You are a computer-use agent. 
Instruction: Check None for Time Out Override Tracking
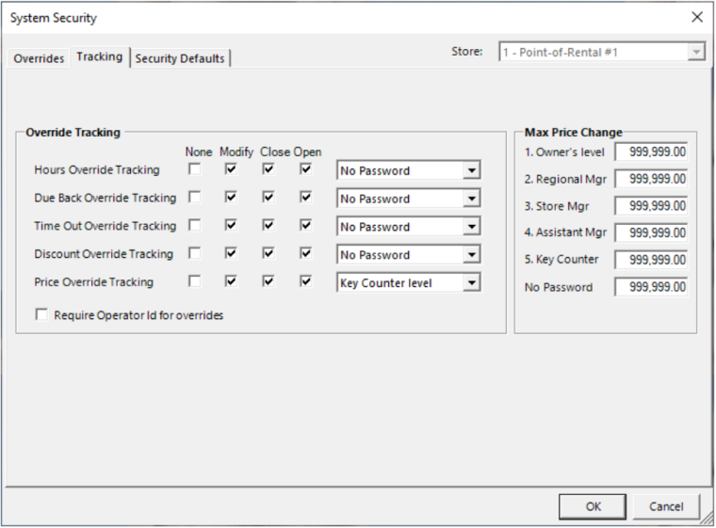(x=194, y=226)
